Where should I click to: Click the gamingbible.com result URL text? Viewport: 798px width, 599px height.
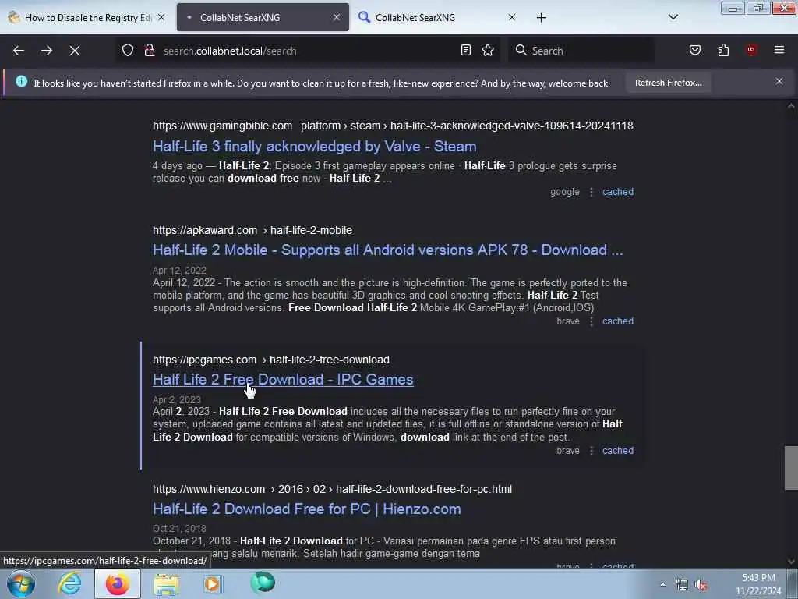(393, 126)
